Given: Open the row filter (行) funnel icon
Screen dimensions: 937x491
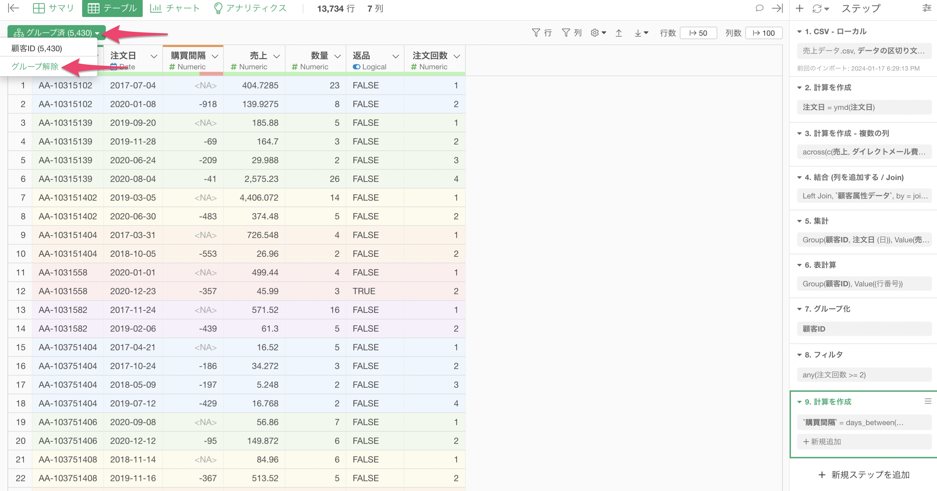Looking at the screenshot, I should [x=542, y=33].
